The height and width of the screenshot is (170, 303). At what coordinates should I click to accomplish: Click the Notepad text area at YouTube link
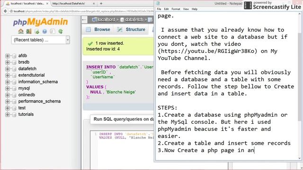pyautogui.click(x=207, y=51)
